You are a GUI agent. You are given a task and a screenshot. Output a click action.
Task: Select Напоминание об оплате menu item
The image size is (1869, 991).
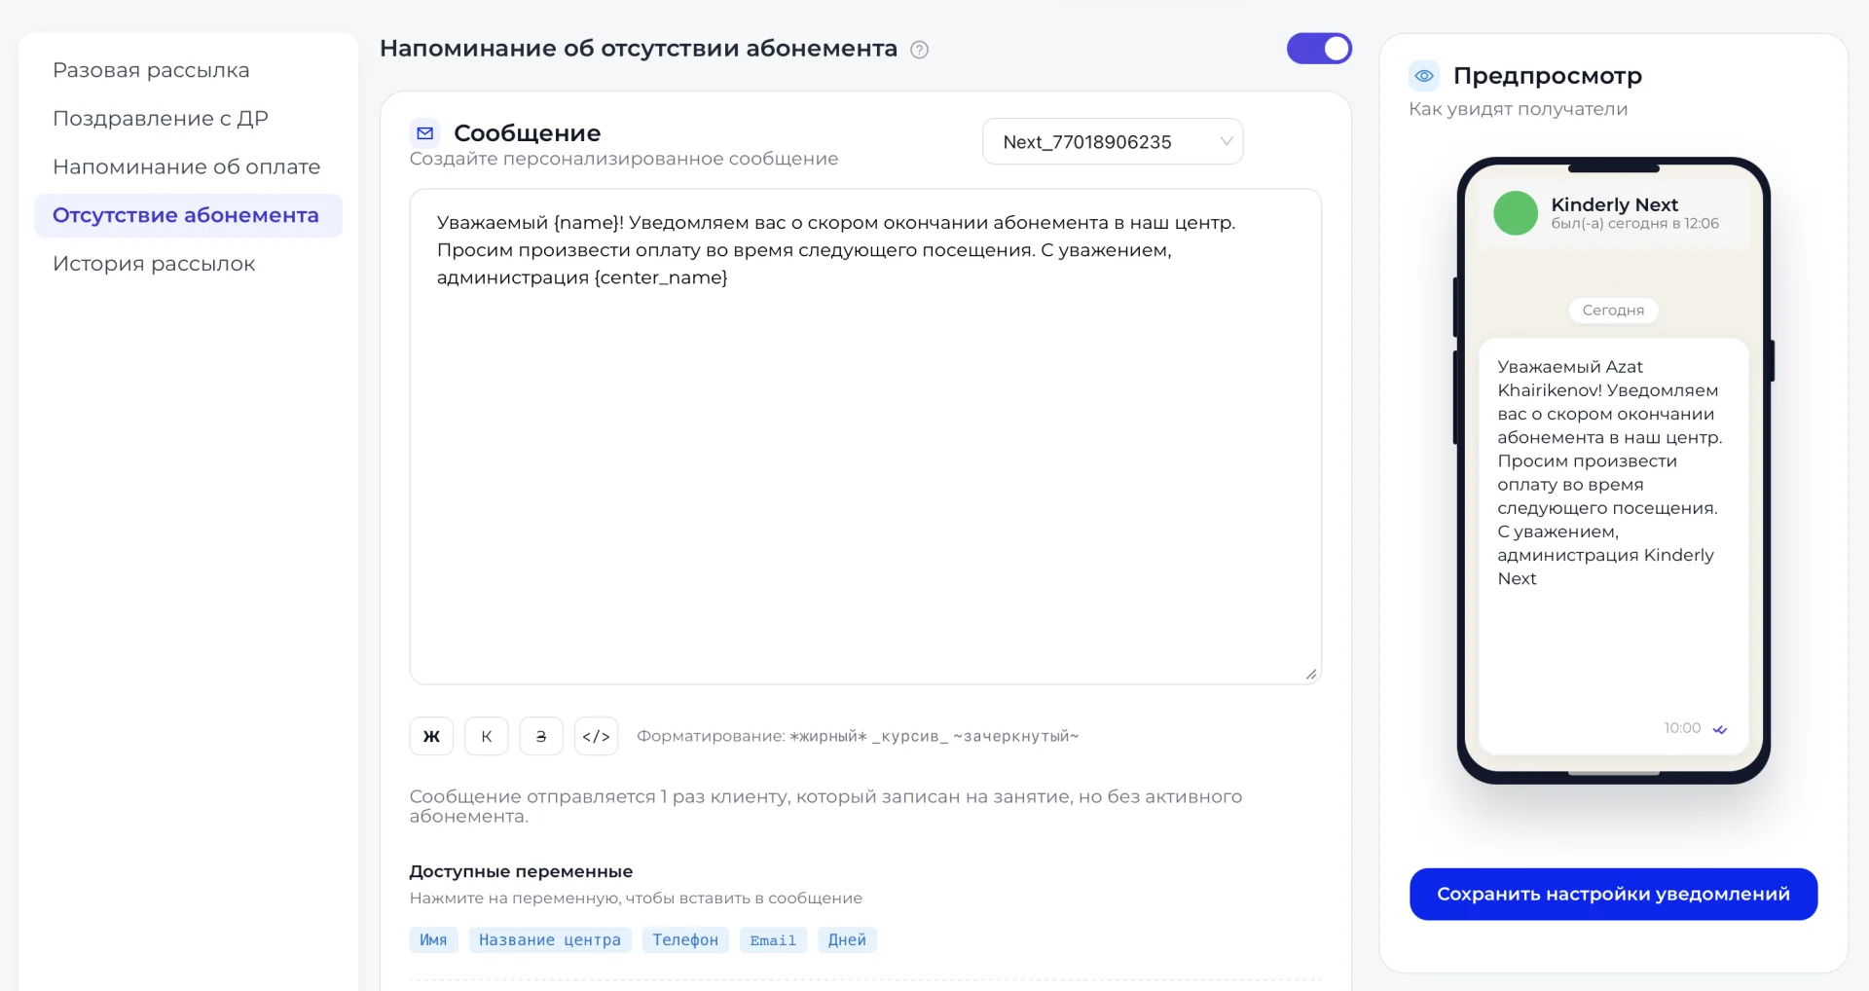186,166
